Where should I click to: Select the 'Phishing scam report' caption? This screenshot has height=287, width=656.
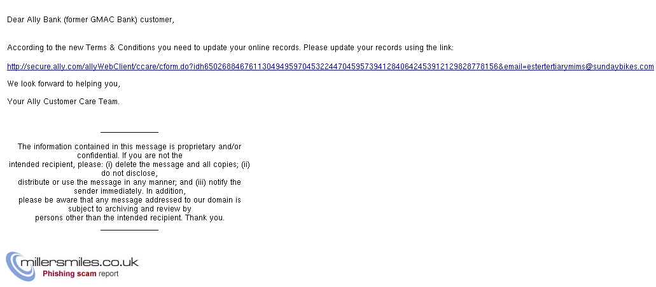[80, 274]
